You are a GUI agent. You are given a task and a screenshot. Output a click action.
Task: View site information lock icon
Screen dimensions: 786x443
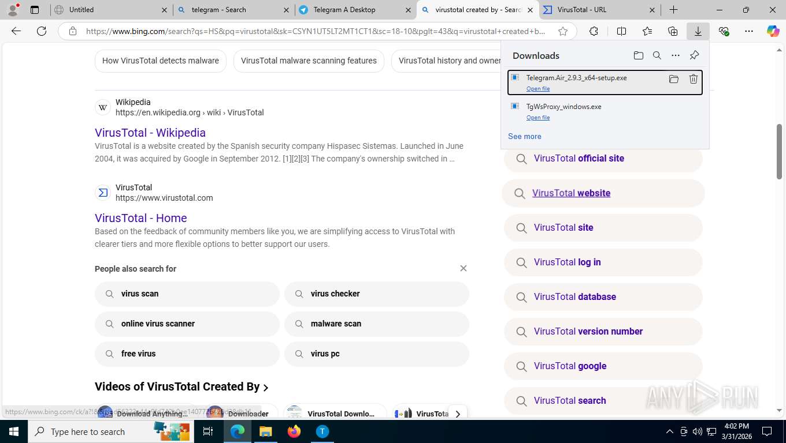tap(73, 31)
